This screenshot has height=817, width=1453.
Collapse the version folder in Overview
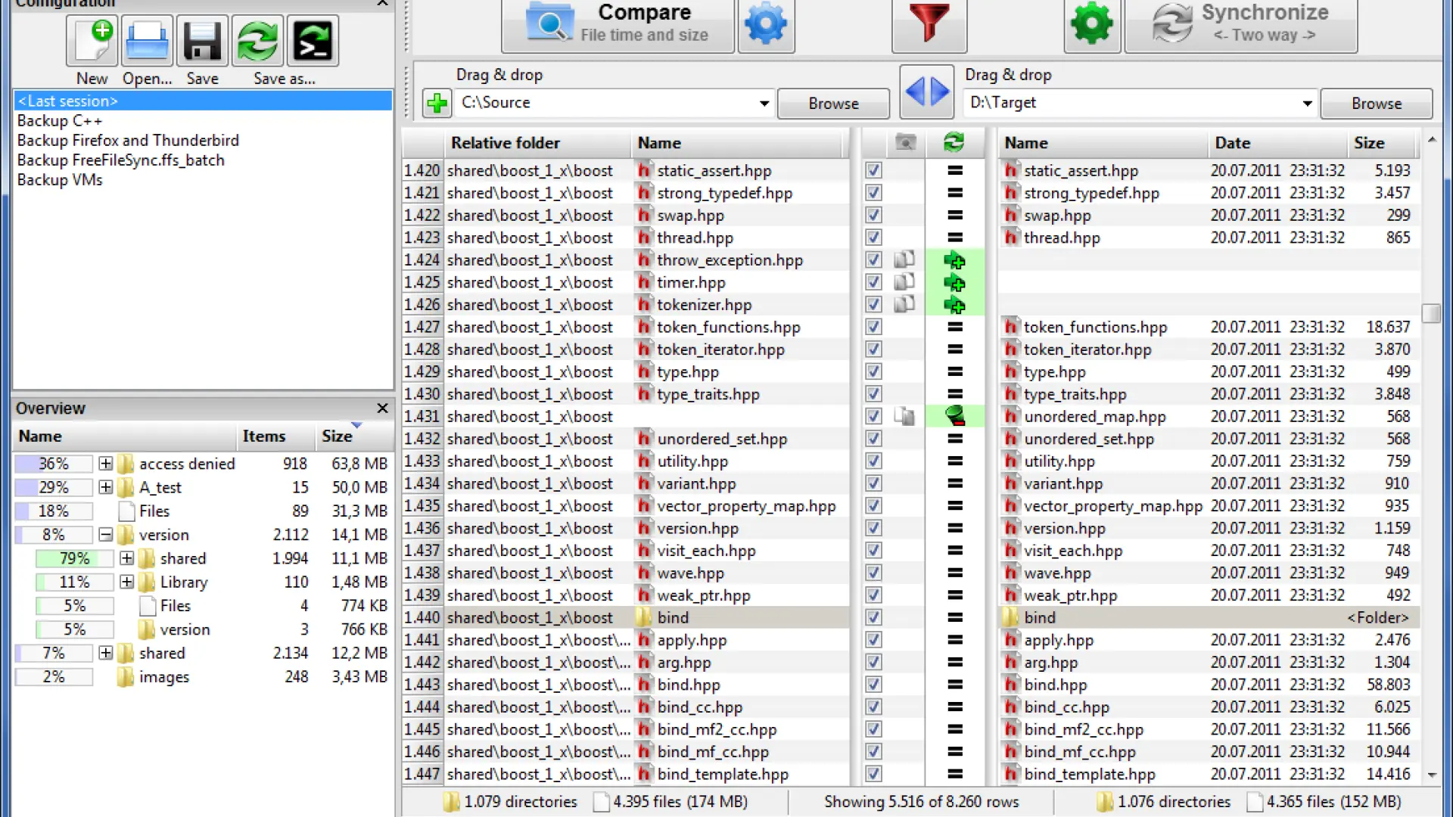pyautogui.click(x=106, y=535)
